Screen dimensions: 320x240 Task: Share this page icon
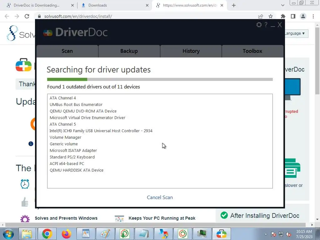(261, 16)
